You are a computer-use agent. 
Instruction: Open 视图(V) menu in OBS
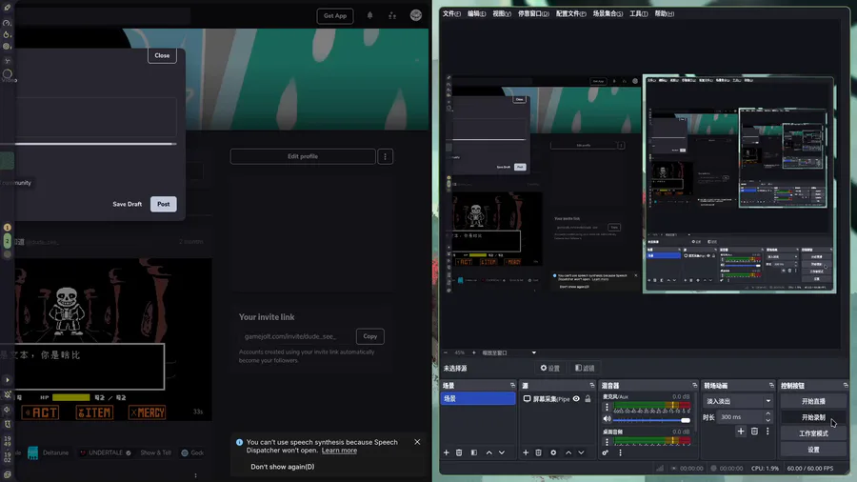(x=502, y=13)
